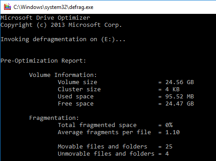The image size is (216, 161).
Task: Click the Cluster size label
Action: (x=79, y=89)
